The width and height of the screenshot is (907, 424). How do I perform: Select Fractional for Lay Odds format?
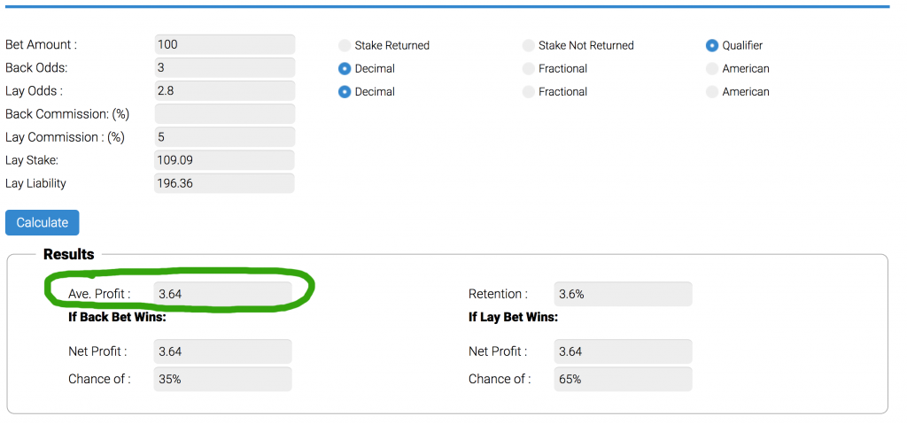coord(528,92)
